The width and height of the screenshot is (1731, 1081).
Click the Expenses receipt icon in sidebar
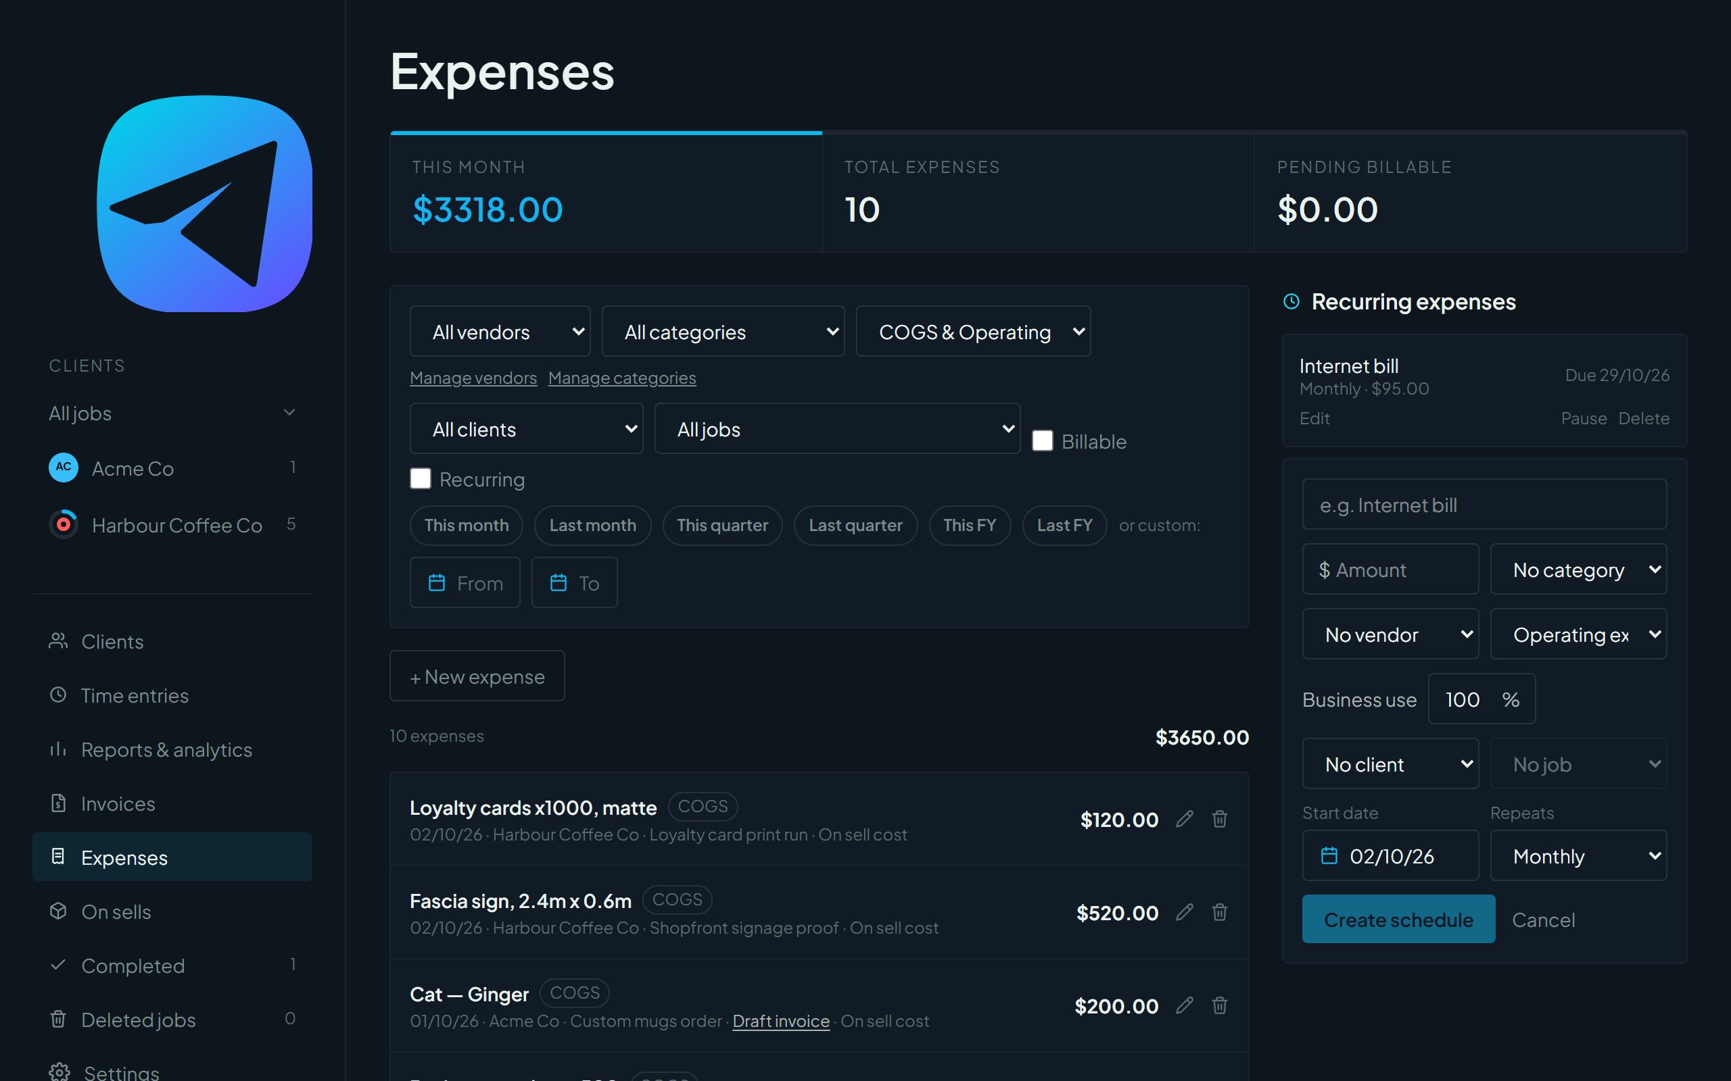(59, 857)
